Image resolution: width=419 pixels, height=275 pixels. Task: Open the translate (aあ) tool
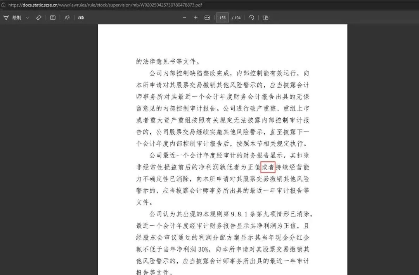pyautogui.click(x=81, y=17)
